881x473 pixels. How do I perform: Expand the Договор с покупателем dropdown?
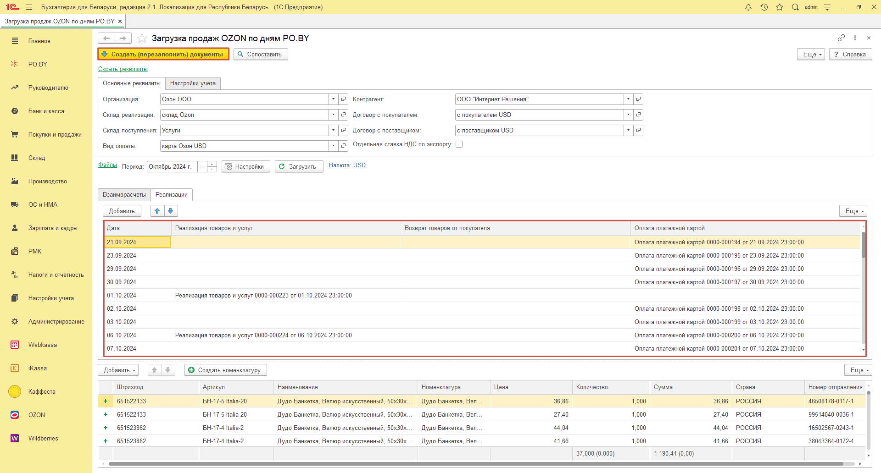point(629,115)
